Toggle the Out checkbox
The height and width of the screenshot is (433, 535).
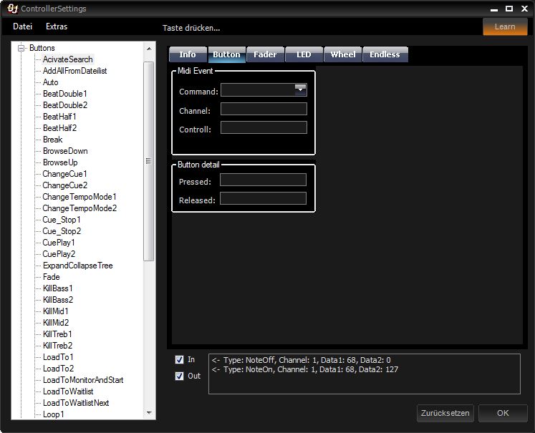(x=179, y=376)
